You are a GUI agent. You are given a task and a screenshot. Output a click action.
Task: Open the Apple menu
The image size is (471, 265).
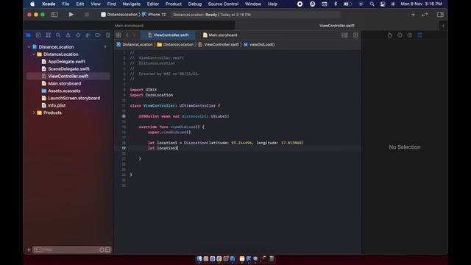(x=32, y=4)
